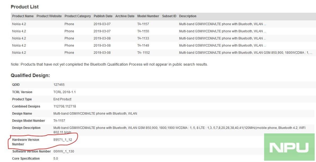Click the Model Number column header
Image resolution: width=316 pixels, height=162 pixels.
pyautogui.click(x=148, y=16)
